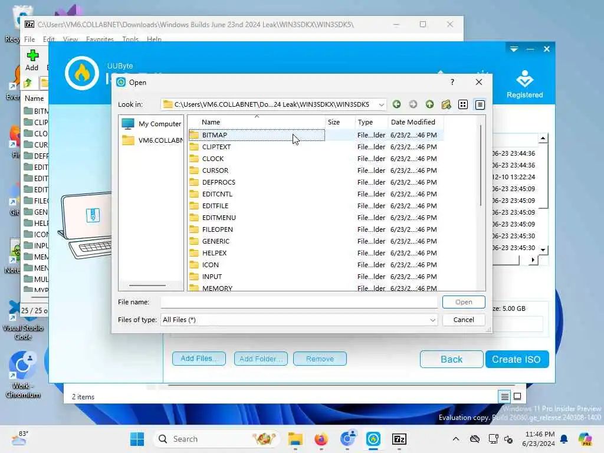Open File menu in 7-Zip window
The width and height of the screenshot is (604, 453).
point(29,40)
